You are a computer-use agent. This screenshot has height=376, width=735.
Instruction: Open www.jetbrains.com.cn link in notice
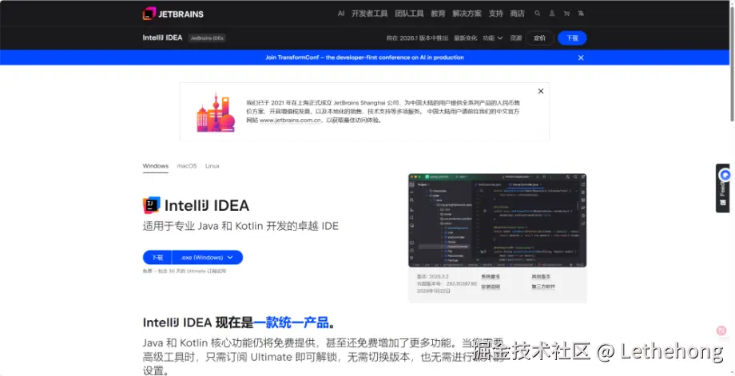click(x=291, y=121)
